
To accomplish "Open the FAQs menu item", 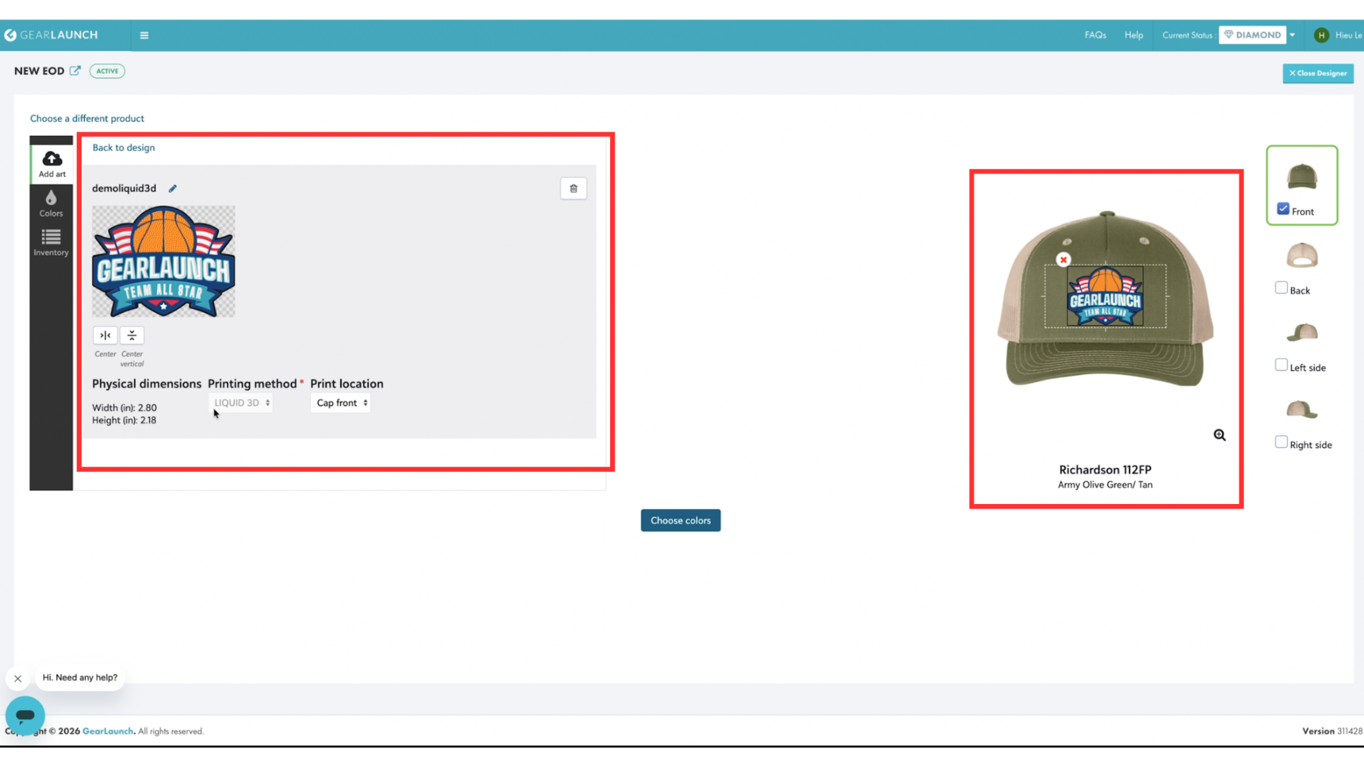I will (x=1095, y=35).
